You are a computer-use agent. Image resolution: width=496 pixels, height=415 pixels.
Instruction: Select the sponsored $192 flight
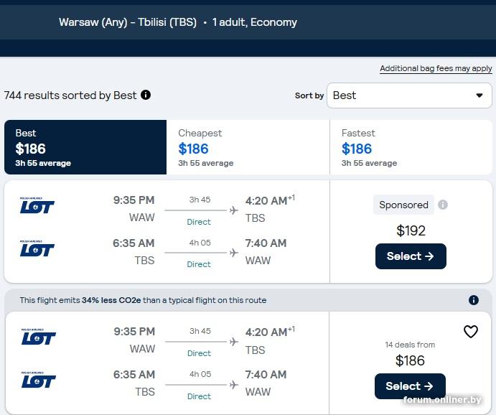click(411, 256)
